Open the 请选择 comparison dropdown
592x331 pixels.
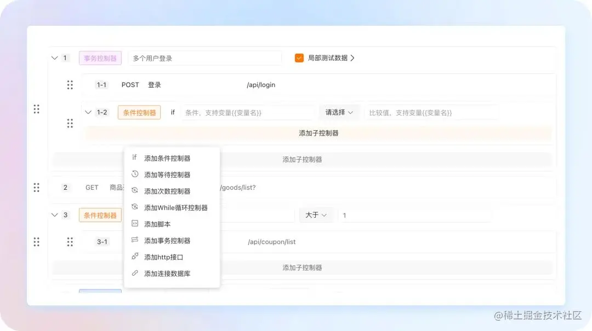pos(339,112)
